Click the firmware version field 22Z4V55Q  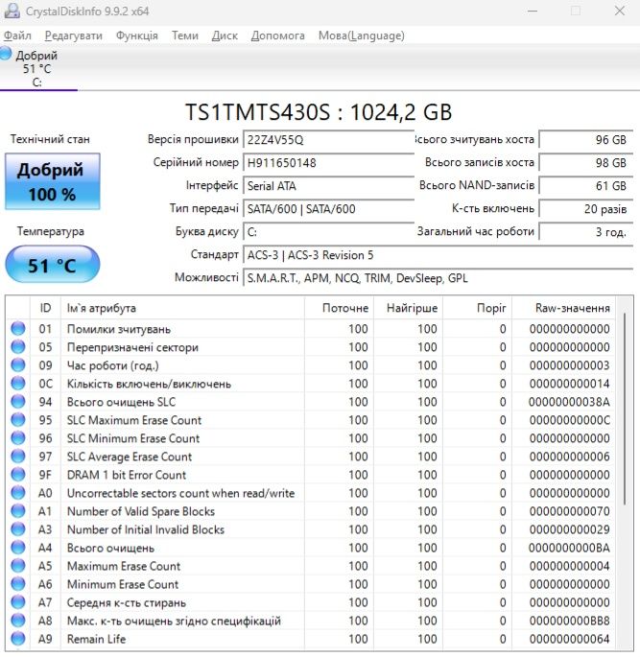tap(328, 139)
